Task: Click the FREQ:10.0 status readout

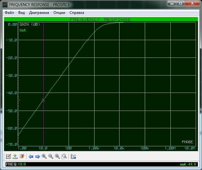Action: pos(16,164)
